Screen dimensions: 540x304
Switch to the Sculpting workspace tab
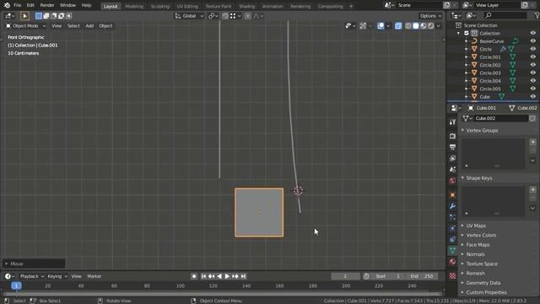tap(160, 6)
